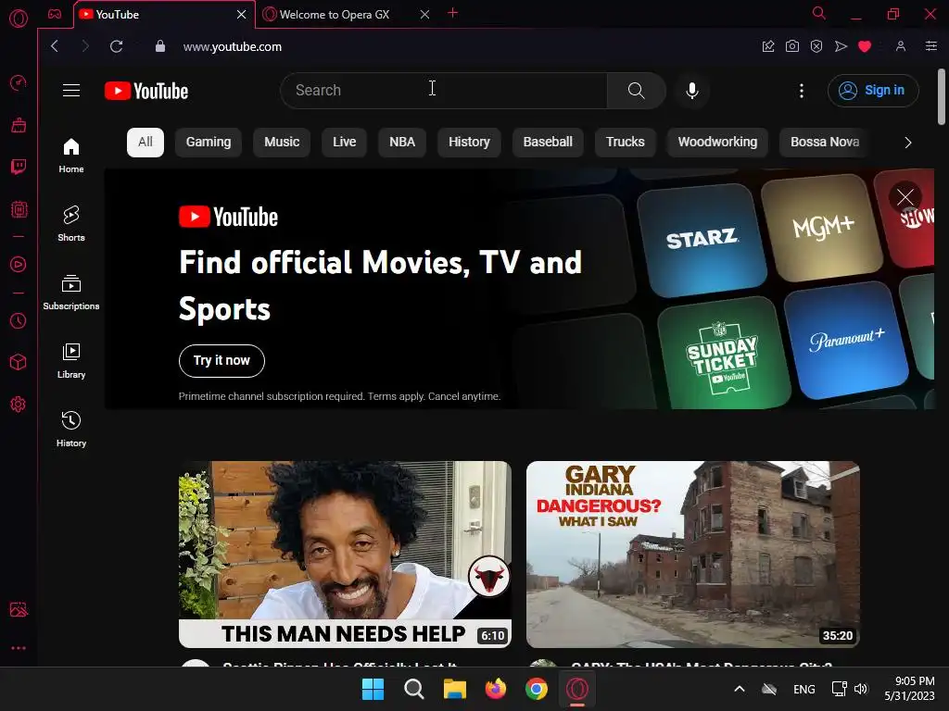Screen dimensions: 949x711
Task: Open sidebar three-dots setup menu
Action: click(x=19, y=648)
